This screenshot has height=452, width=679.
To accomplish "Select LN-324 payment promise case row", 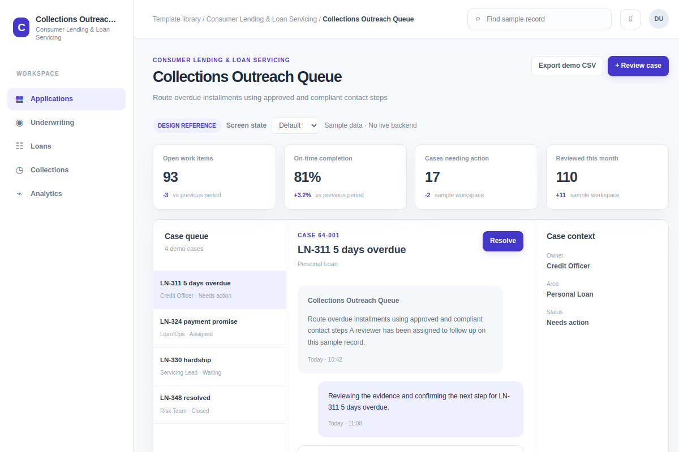I will (x=220, y=328).
